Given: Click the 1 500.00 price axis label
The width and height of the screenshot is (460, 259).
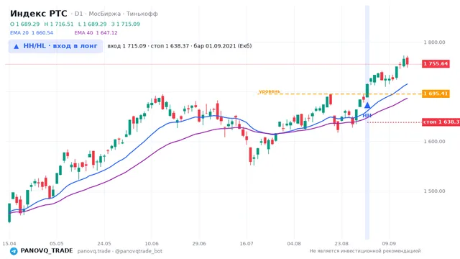Looking at the screenshot, I should (434, 191).
